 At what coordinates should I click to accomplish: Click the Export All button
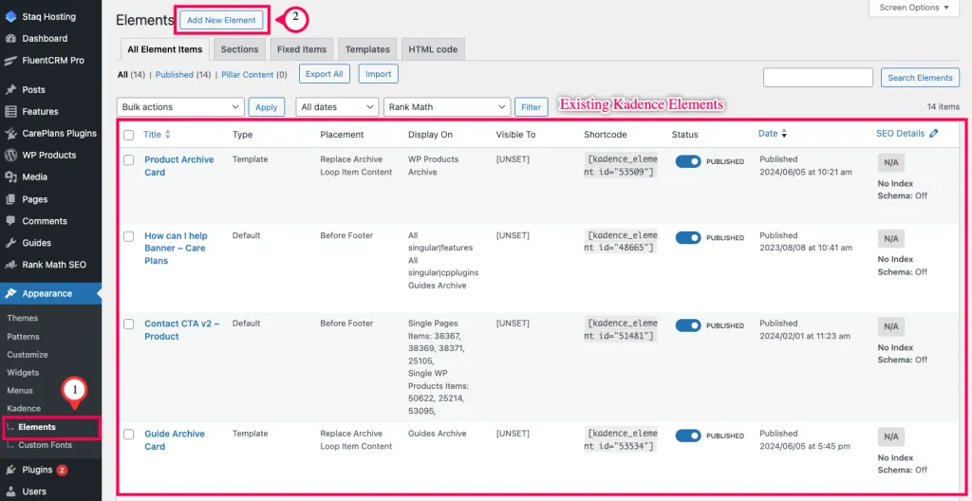click(325, 74)
